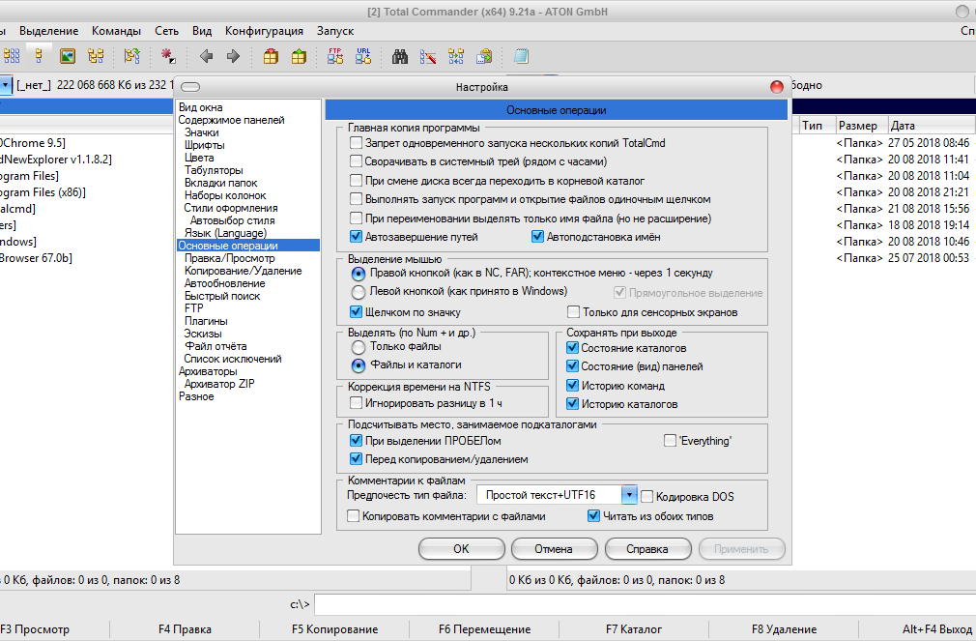Viewport: 976px width, 641px height.
Task: Uncheck Автоподстановка имён
Action: 538,237
